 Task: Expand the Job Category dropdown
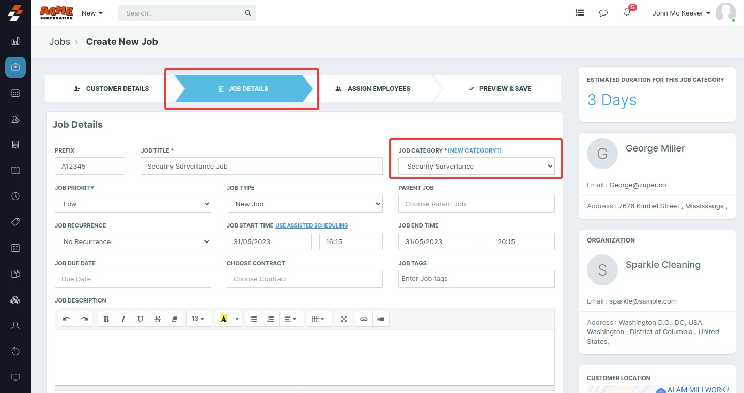[476, 167]
